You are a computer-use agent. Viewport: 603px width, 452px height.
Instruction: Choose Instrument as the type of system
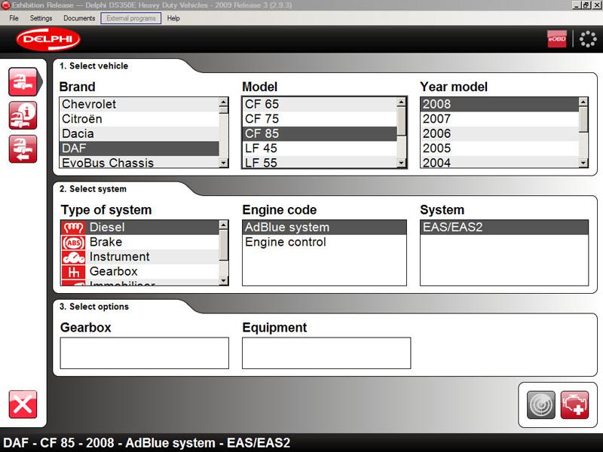140,257
